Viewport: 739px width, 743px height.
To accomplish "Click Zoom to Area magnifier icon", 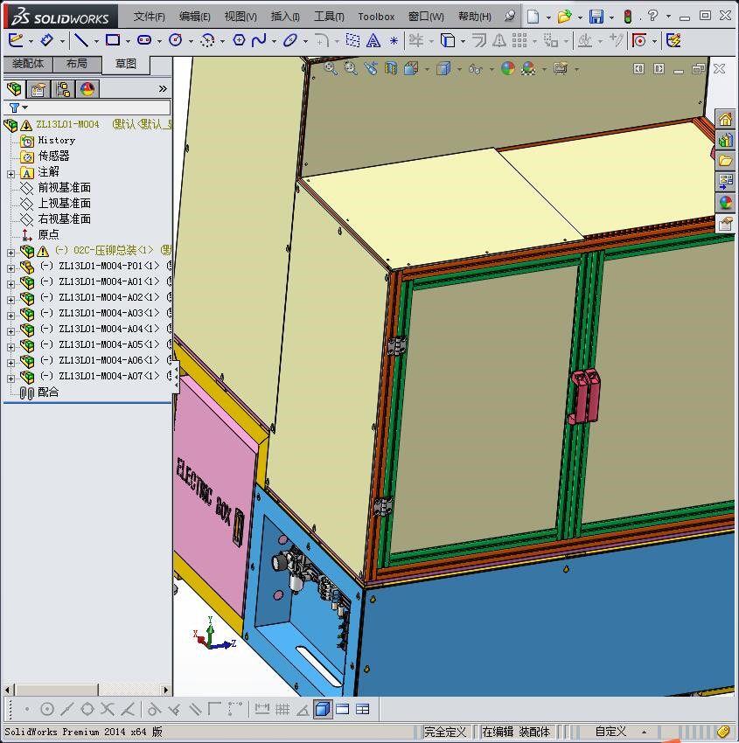I will click(351, 69).
